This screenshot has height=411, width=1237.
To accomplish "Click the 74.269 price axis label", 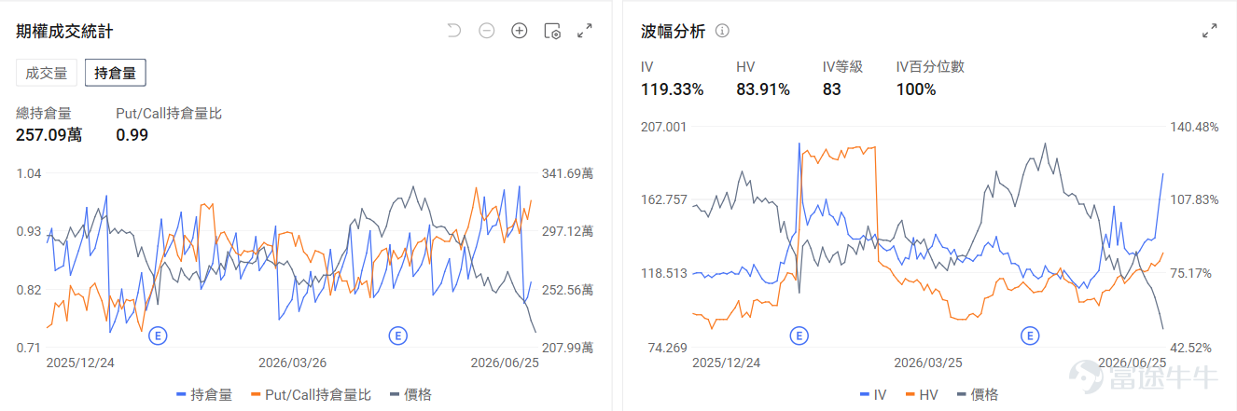I will coord(663,348).
